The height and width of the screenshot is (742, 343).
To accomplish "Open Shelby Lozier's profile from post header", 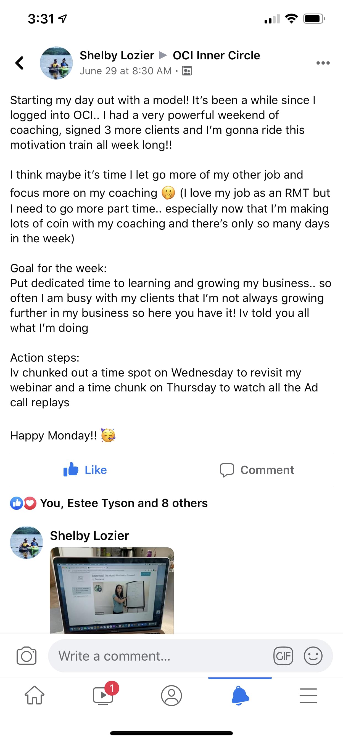I will [x=117, y=55].
